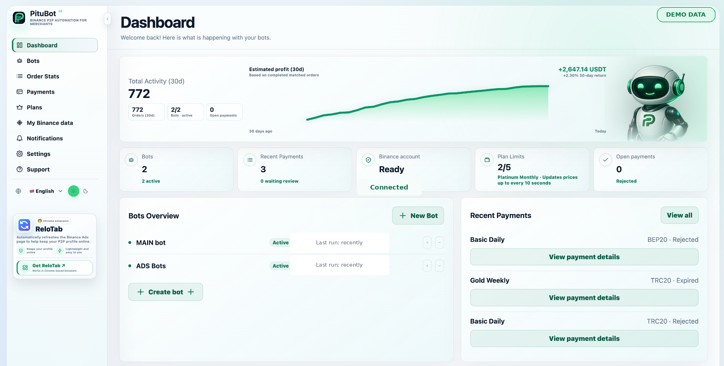Open the English language dropdown

[46, 191]
